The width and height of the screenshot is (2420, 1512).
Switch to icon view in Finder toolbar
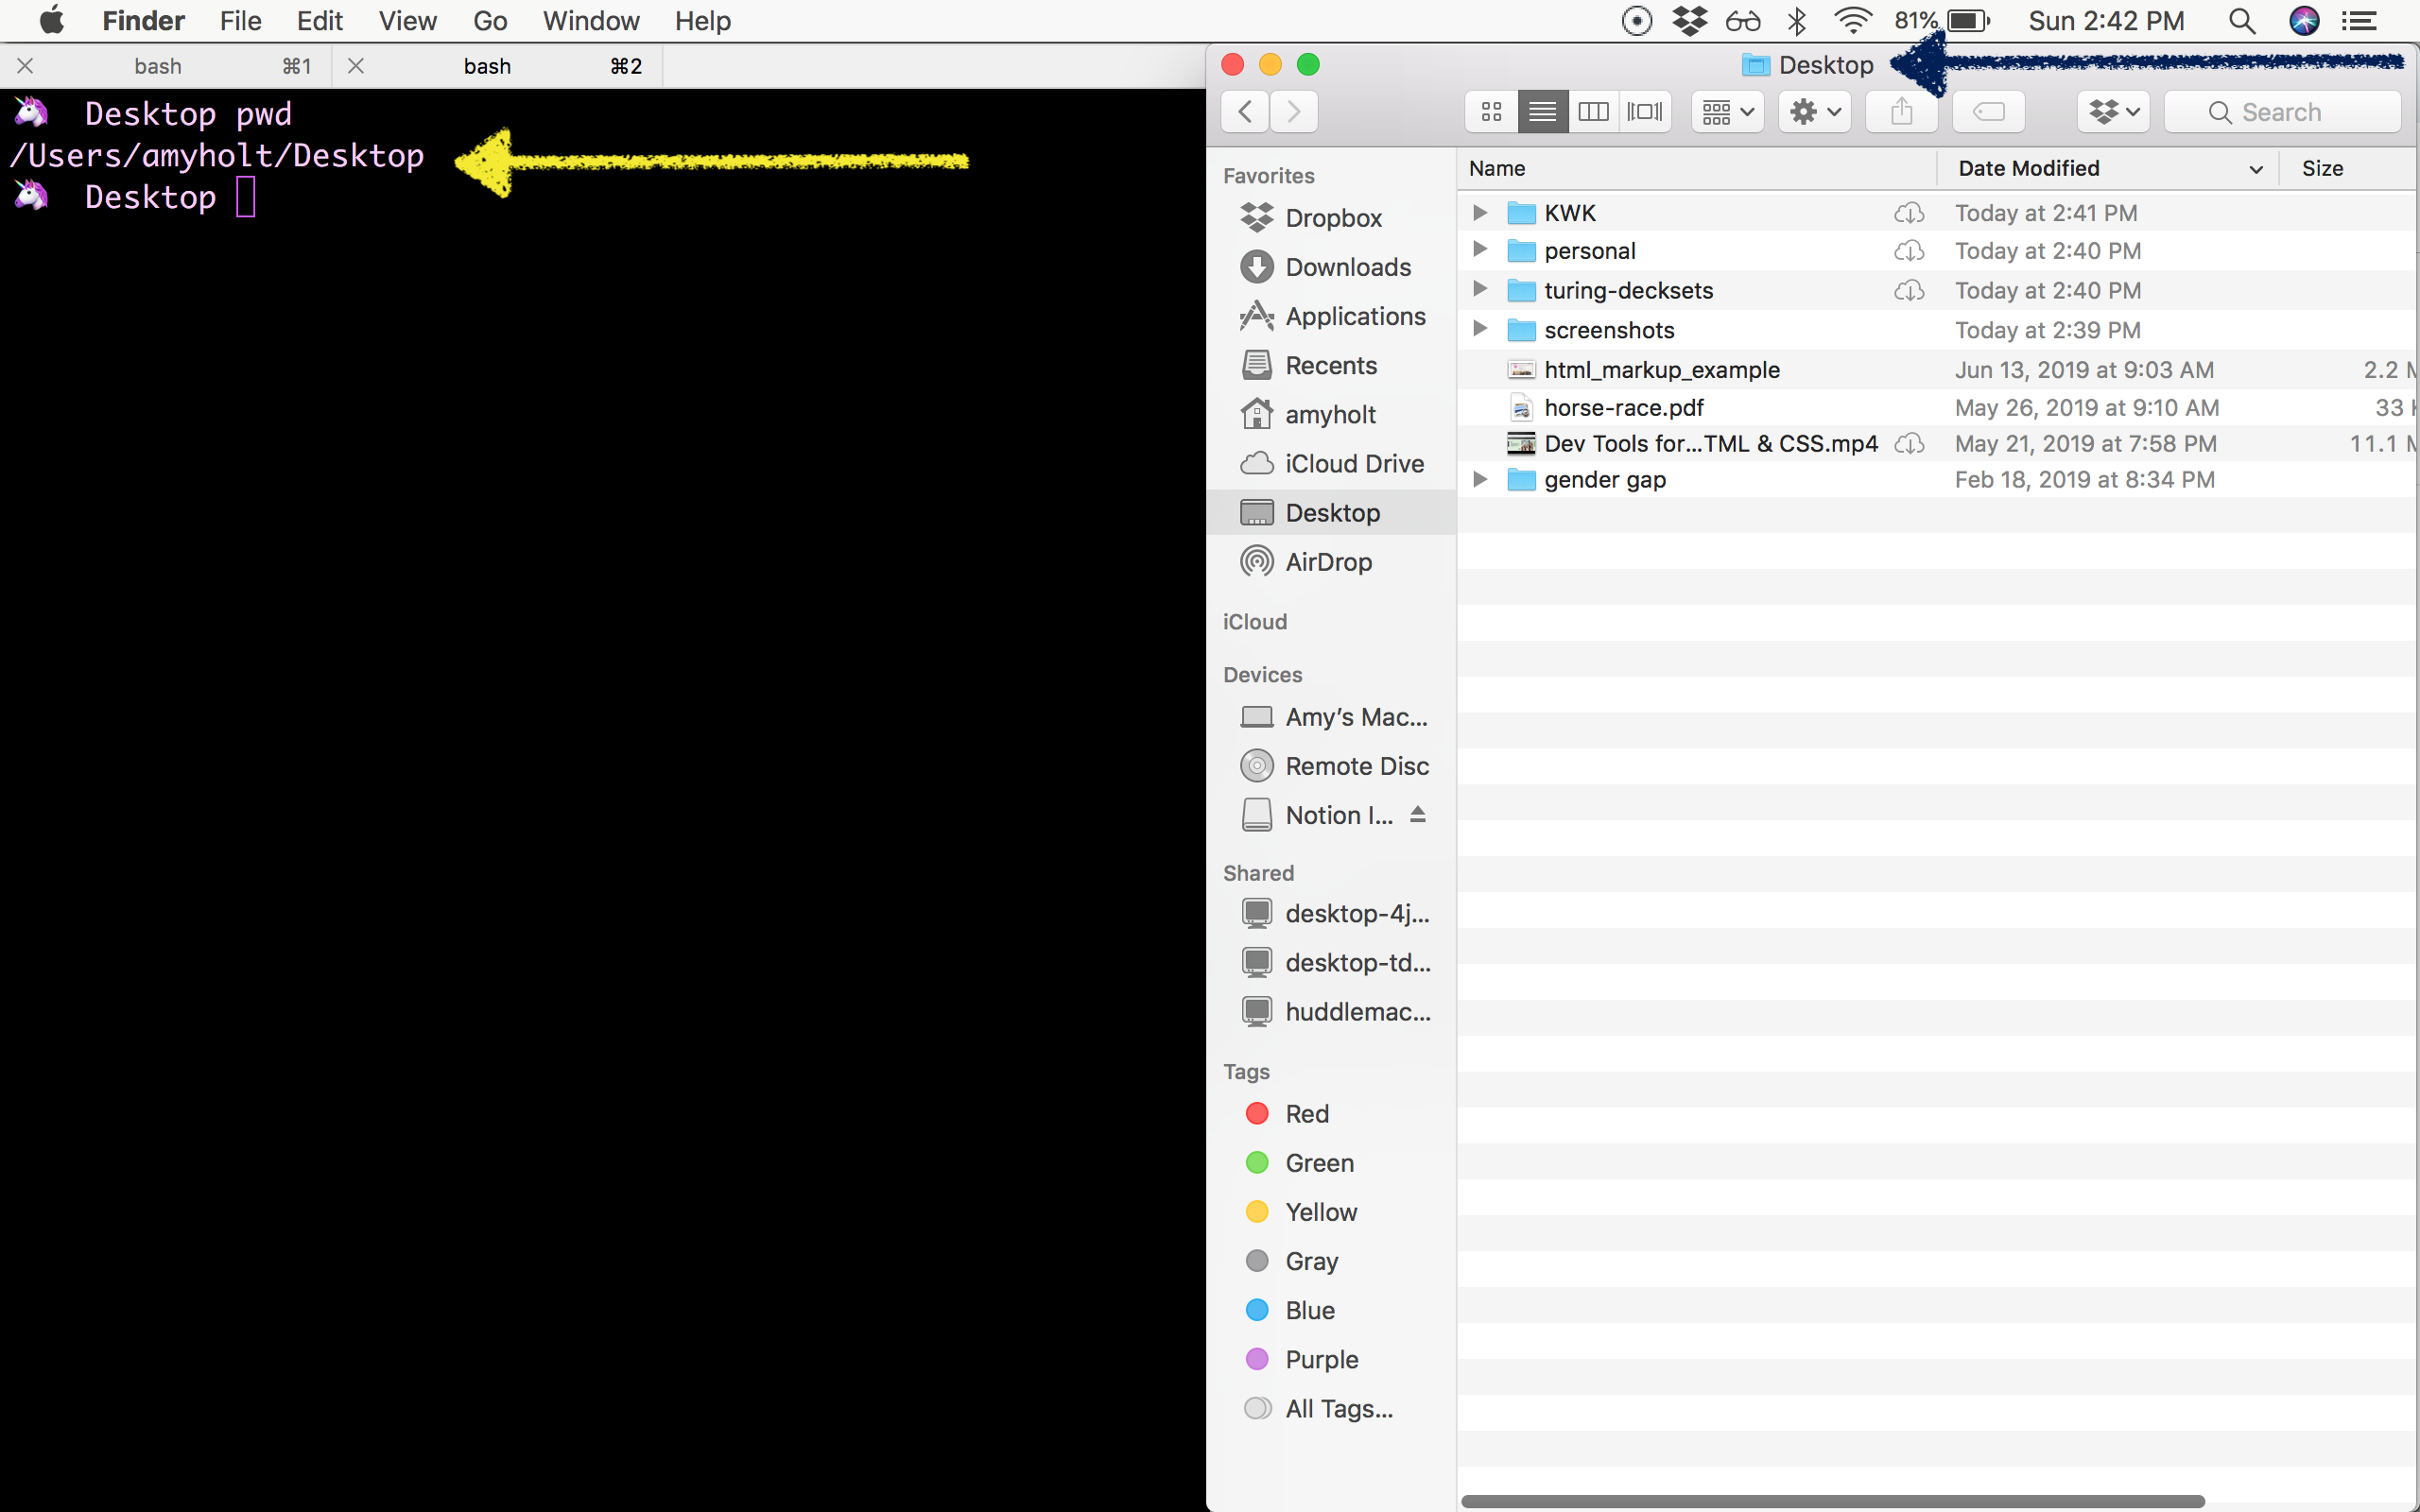click(x=1490, y=111)
